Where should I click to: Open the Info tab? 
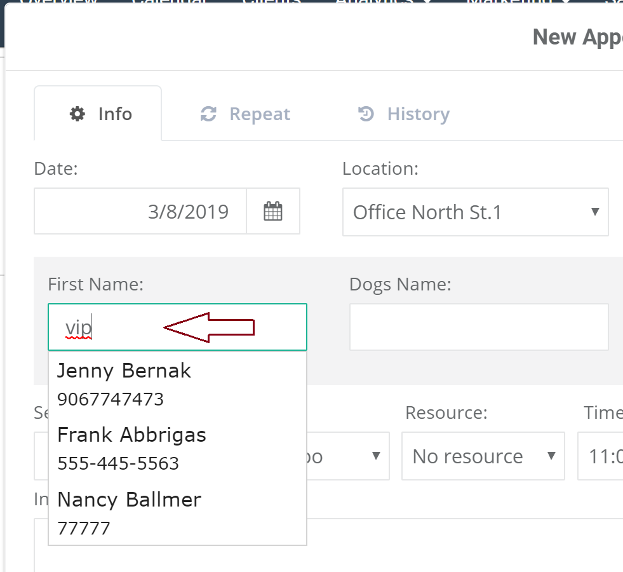click(x=98, y=114)
